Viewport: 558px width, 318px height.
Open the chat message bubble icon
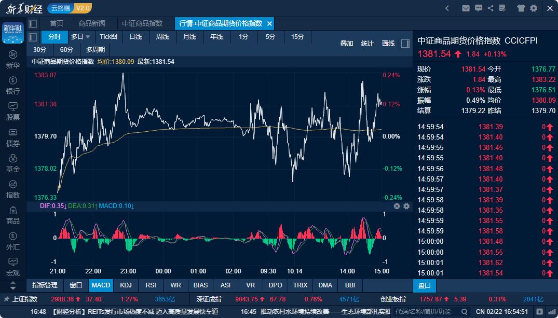tap(478, 8)
